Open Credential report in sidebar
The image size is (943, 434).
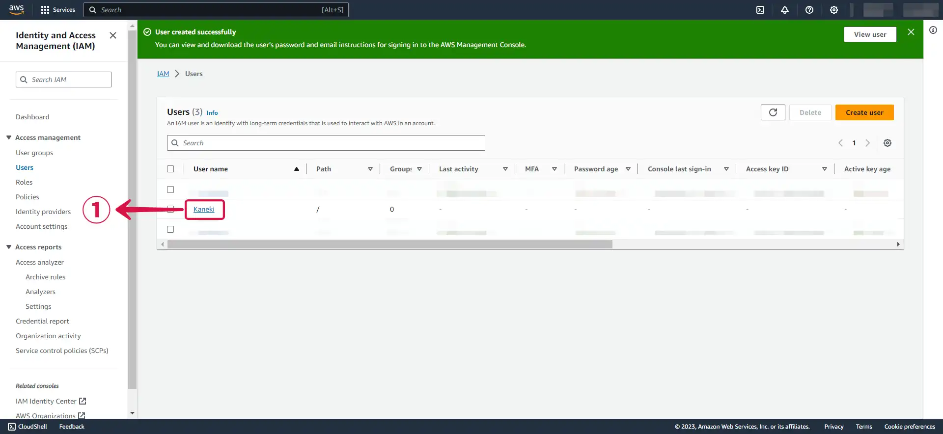[43, 321]
